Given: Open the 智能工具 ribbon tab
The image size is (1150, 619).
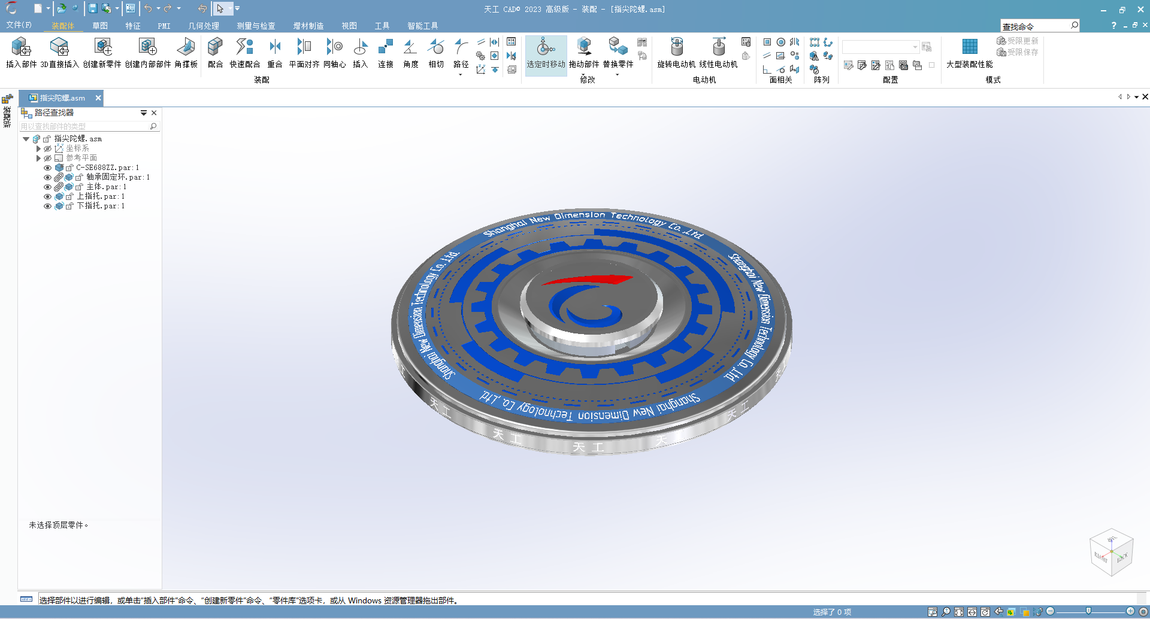Looking at the screenshot, I should click(422, 26).
